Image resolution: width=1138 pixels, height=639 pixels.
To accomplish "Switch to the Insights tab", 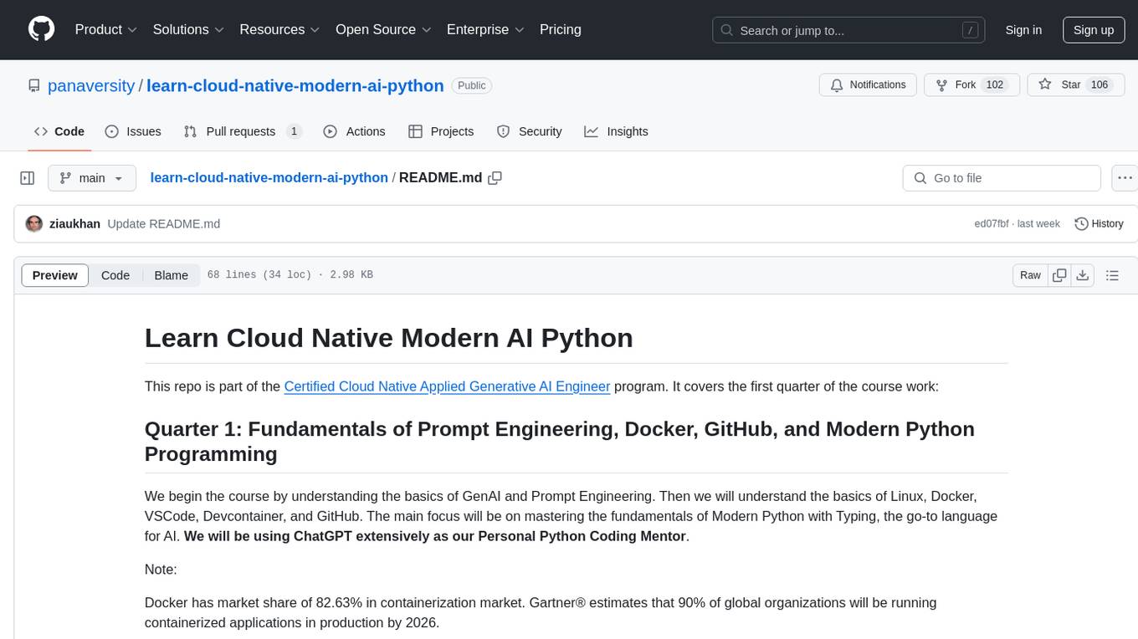I will tap(616, 131).
